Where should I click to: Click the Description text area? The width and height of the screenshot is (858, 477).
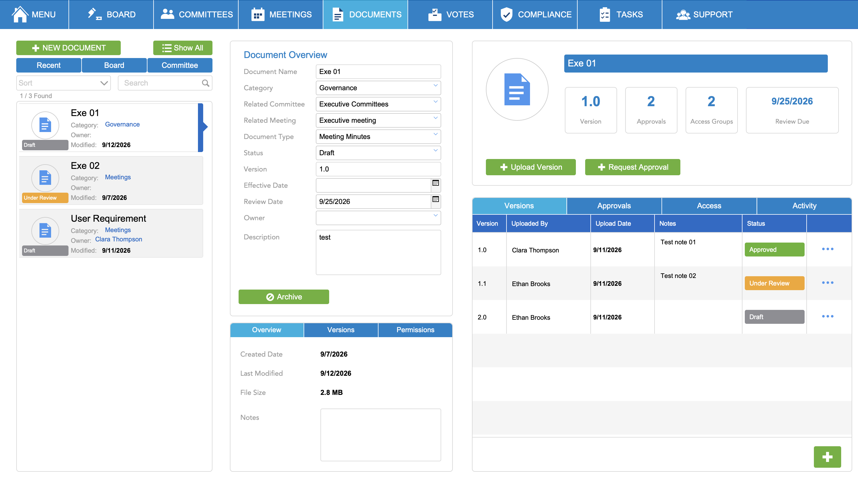378,252
